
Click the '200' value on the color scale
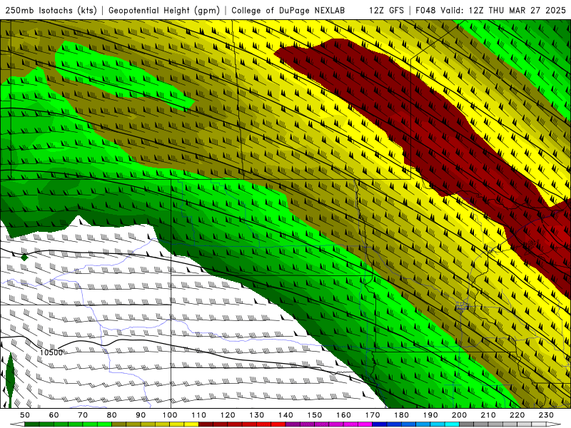[459, 415]
